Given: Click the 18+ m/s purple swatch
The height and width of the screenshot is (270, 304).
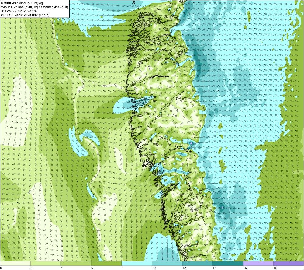Looking at the screenshot, I should click(288, 263).
